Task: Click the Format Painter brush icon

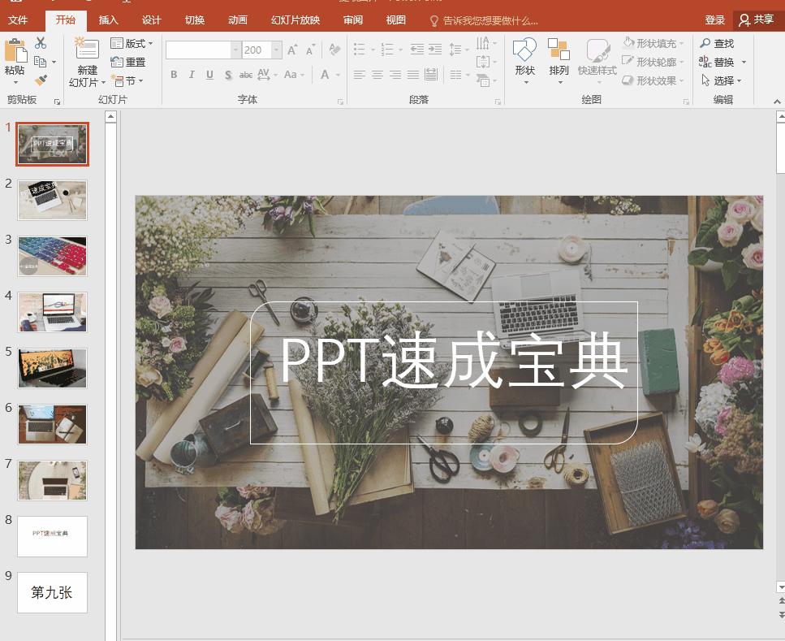Action: pyautogui.click(x=41, y=80)
